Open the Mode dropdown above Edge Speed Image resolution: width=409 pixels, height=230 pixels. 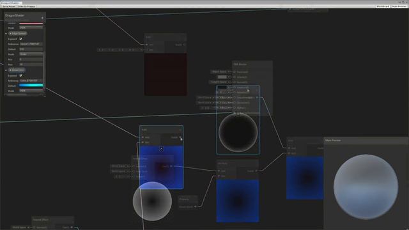[31, 27]
